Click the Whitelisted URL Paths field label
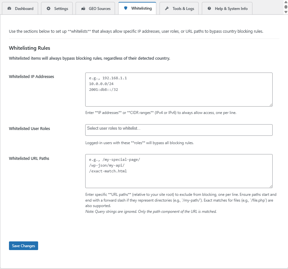This screenshot has height=269, width=288. coord(29,158)
